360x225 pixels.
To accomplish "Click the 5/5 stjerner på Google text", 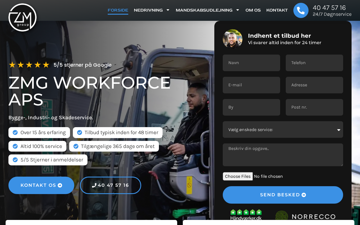I will 83,65.
